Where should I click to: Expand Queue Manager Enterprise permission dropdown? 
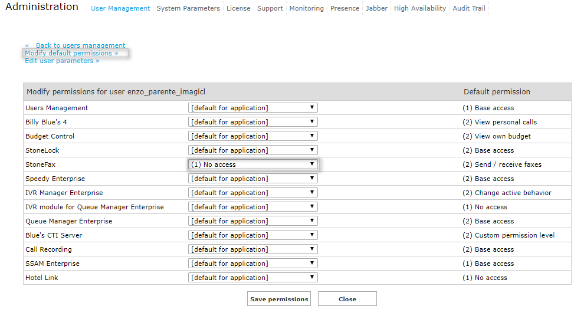(253, 221)
